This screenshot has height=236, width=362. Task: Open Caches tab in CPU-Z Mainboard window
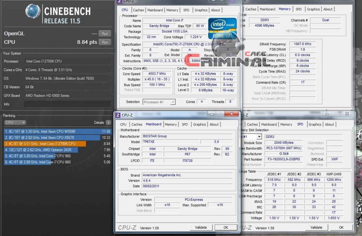137,124
